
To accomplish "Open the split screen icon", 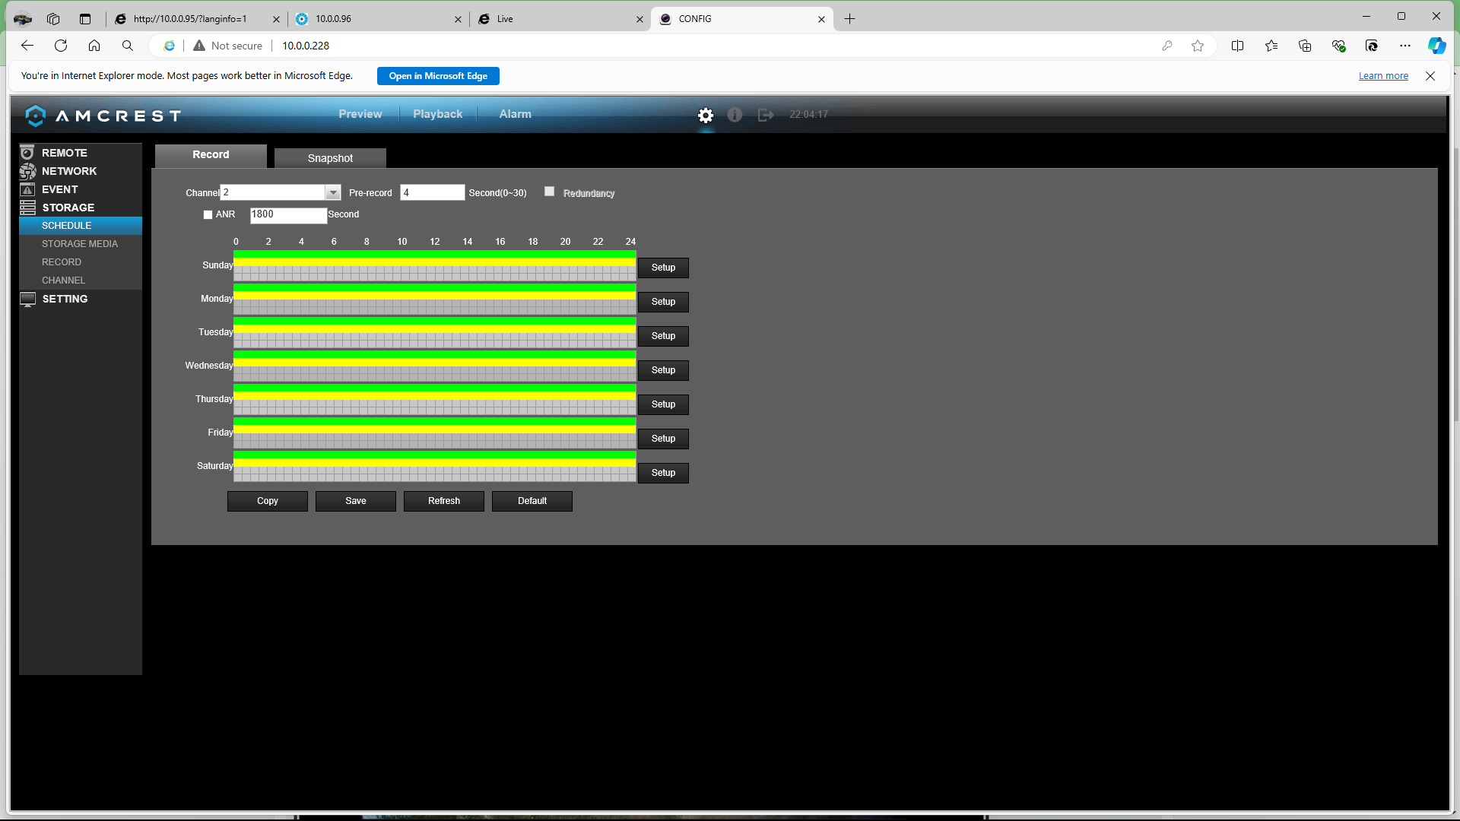I will 1237,46.
